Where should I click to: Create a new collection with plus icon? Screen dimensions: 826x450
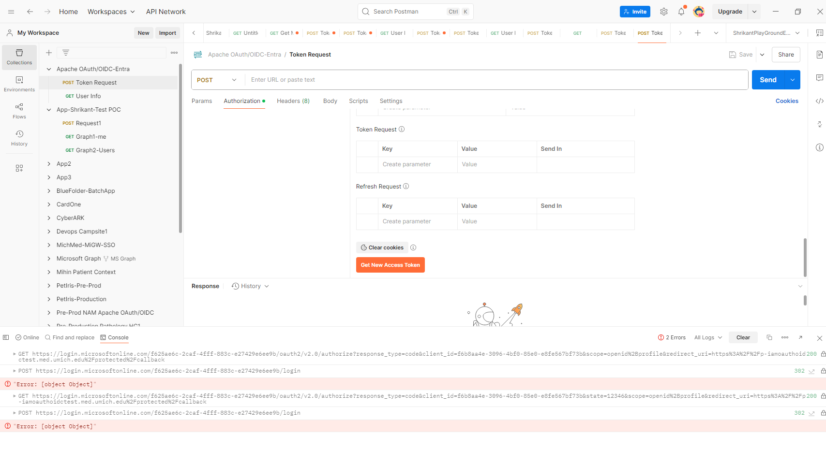(x=49, y=53)
